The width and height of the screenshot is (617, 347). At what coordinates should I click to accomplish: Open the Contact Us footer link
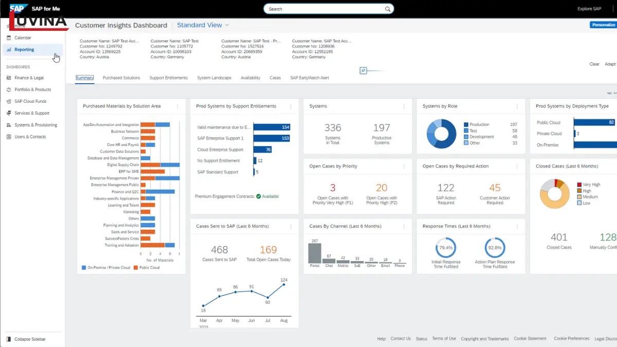(401, 339)
